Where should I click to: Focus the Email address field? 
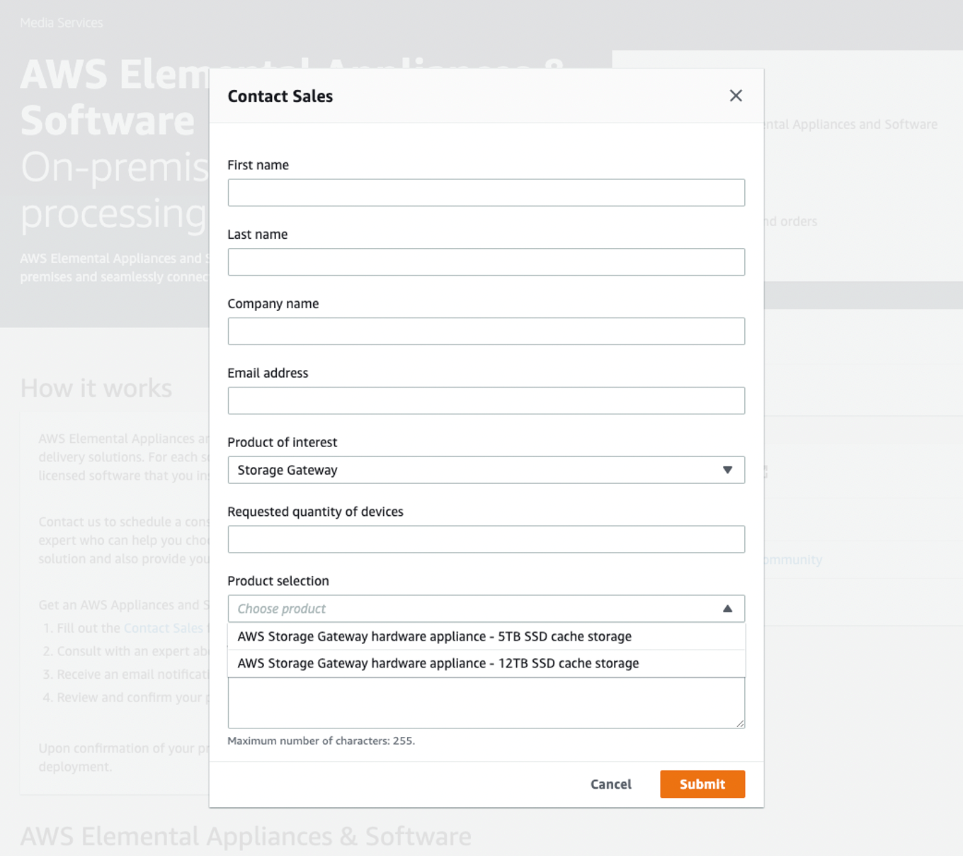click(x=486, y=400)
